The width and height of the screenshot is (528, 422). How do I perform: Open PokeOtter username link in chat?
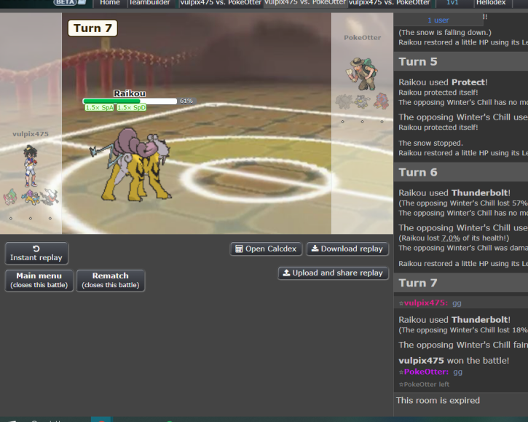click(x=426, y=372)
